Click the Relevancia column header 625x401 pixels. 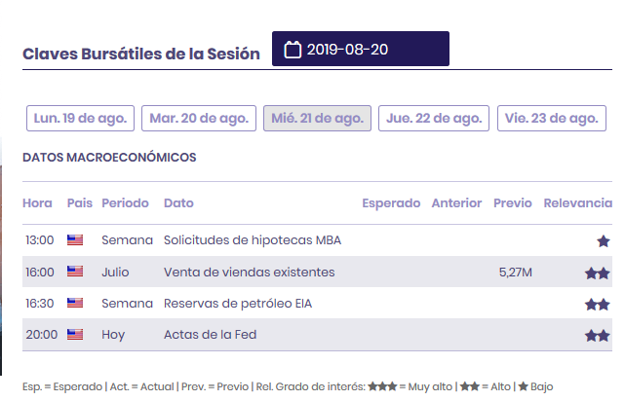pyautogui.click(x=577, y=203)
